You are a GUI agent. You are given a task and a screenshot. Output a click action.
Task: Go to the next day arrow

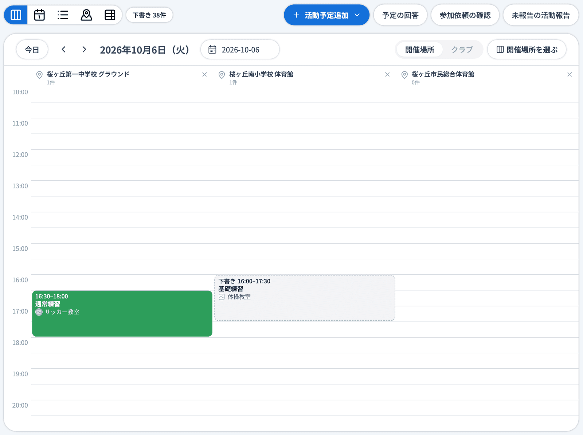(x=84, y=50)
